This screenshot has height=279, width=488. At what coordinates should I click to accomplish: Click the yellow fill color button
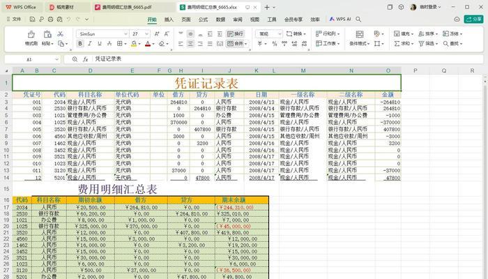[134, 43]
